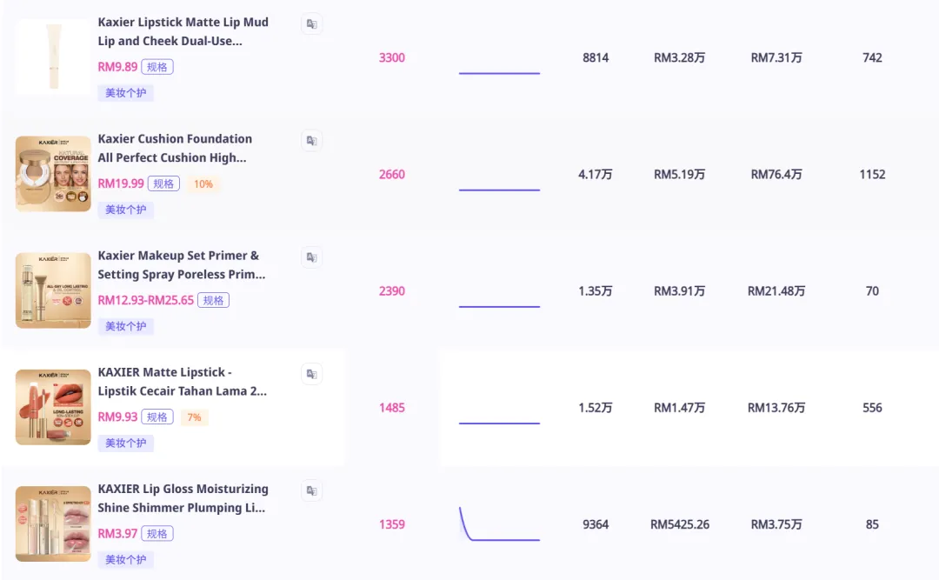
Task: Click 美妆个护 tag under KAXIER Matte Lipstick
Action: pyautogui.click(x=126, y=443)
